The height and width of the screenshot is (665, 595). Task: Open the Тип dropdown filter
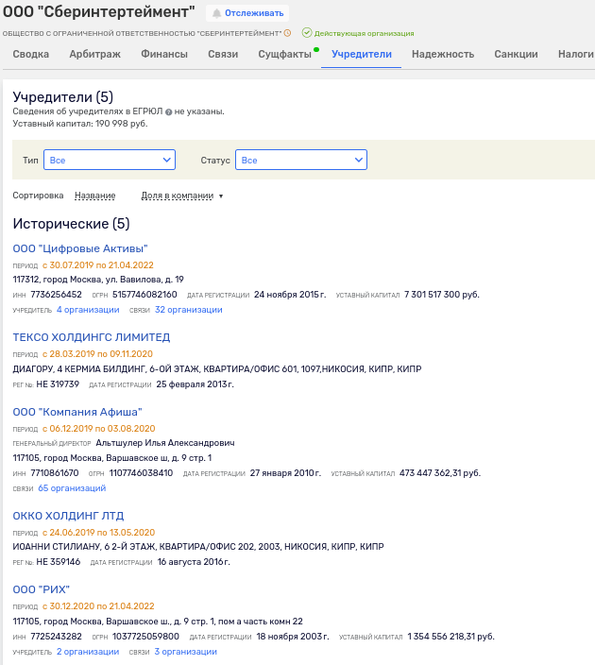pos(110,161)
